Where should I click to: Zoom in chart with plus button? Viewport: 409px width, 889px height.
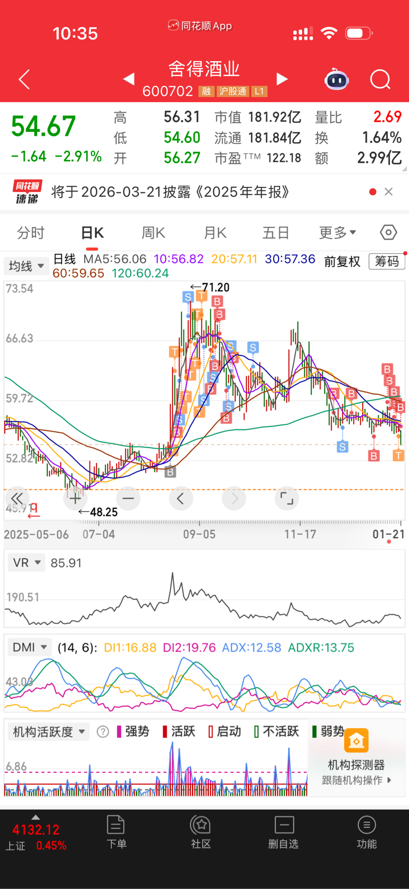75,499
